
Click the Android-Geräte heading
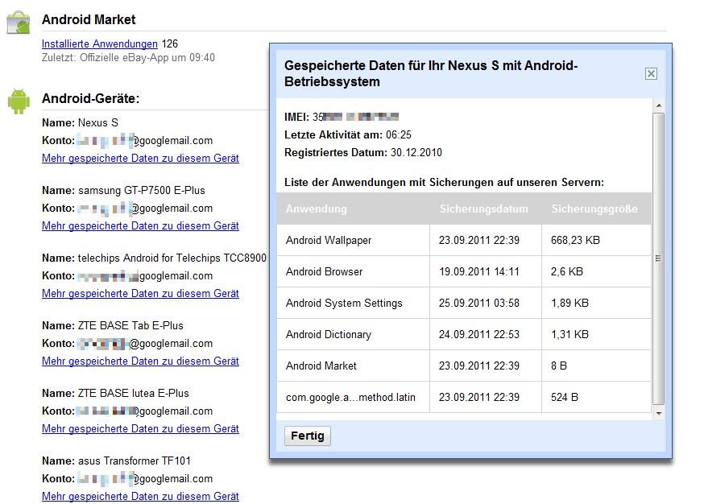[91, 99]
